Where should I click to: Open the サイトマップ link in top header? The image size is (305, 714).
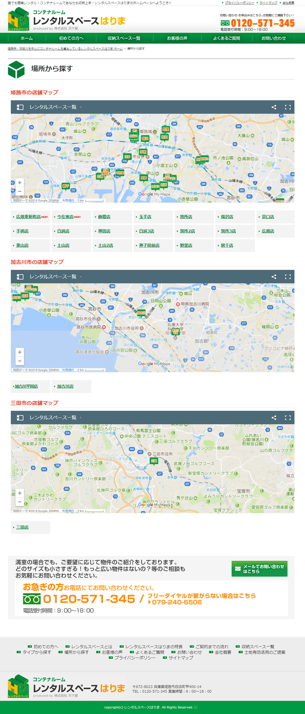coord(268,3)
